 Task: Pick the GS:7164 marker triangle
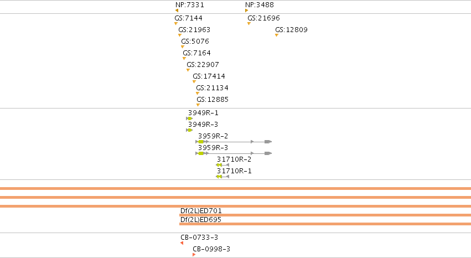(x=184, y=58)
